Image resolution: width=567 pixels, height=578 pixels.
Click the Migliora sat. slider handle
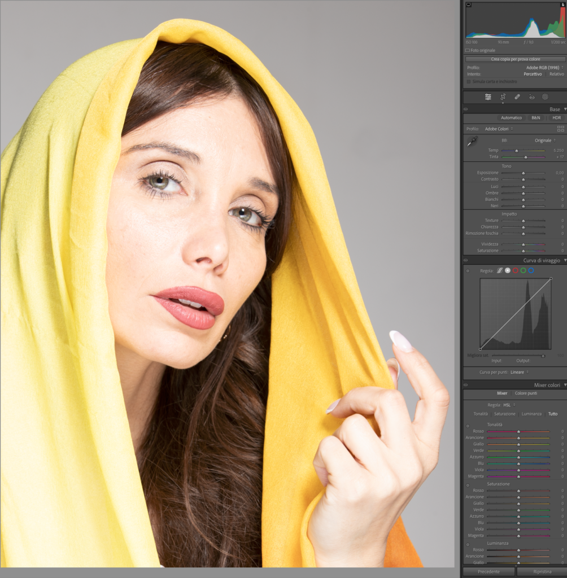coord(543,356)
